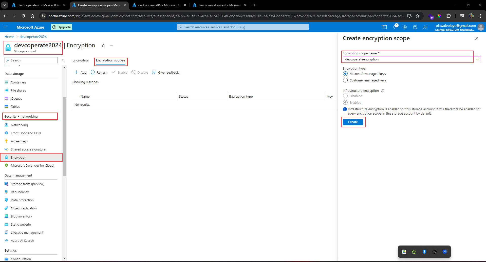Refresh the encryption scopes list
This screenshot has height=262, width=486.
coord(99,72)
